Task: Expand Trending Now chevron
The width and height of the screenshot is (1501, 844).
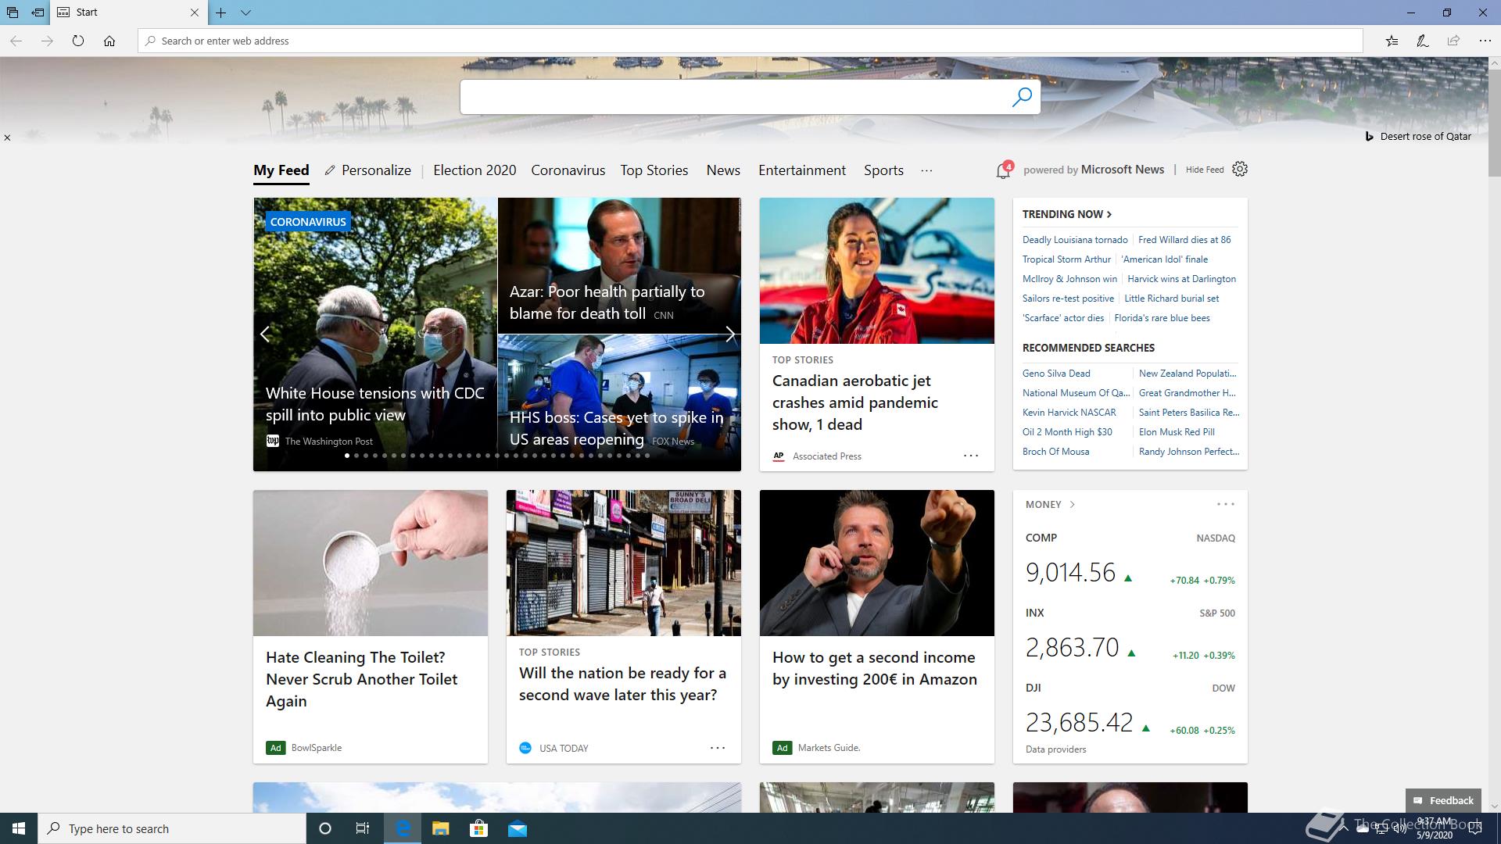Action: (x=1109, y=214)
